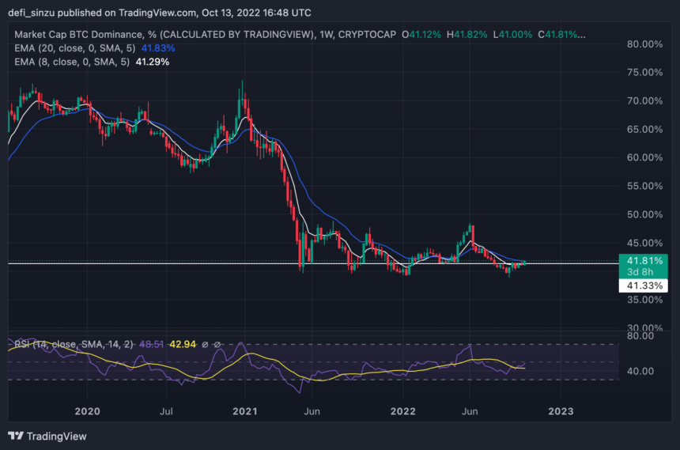680x450 pixels.
Task: Click the 80.00 level on RSI scale
Action: (640, 336)
